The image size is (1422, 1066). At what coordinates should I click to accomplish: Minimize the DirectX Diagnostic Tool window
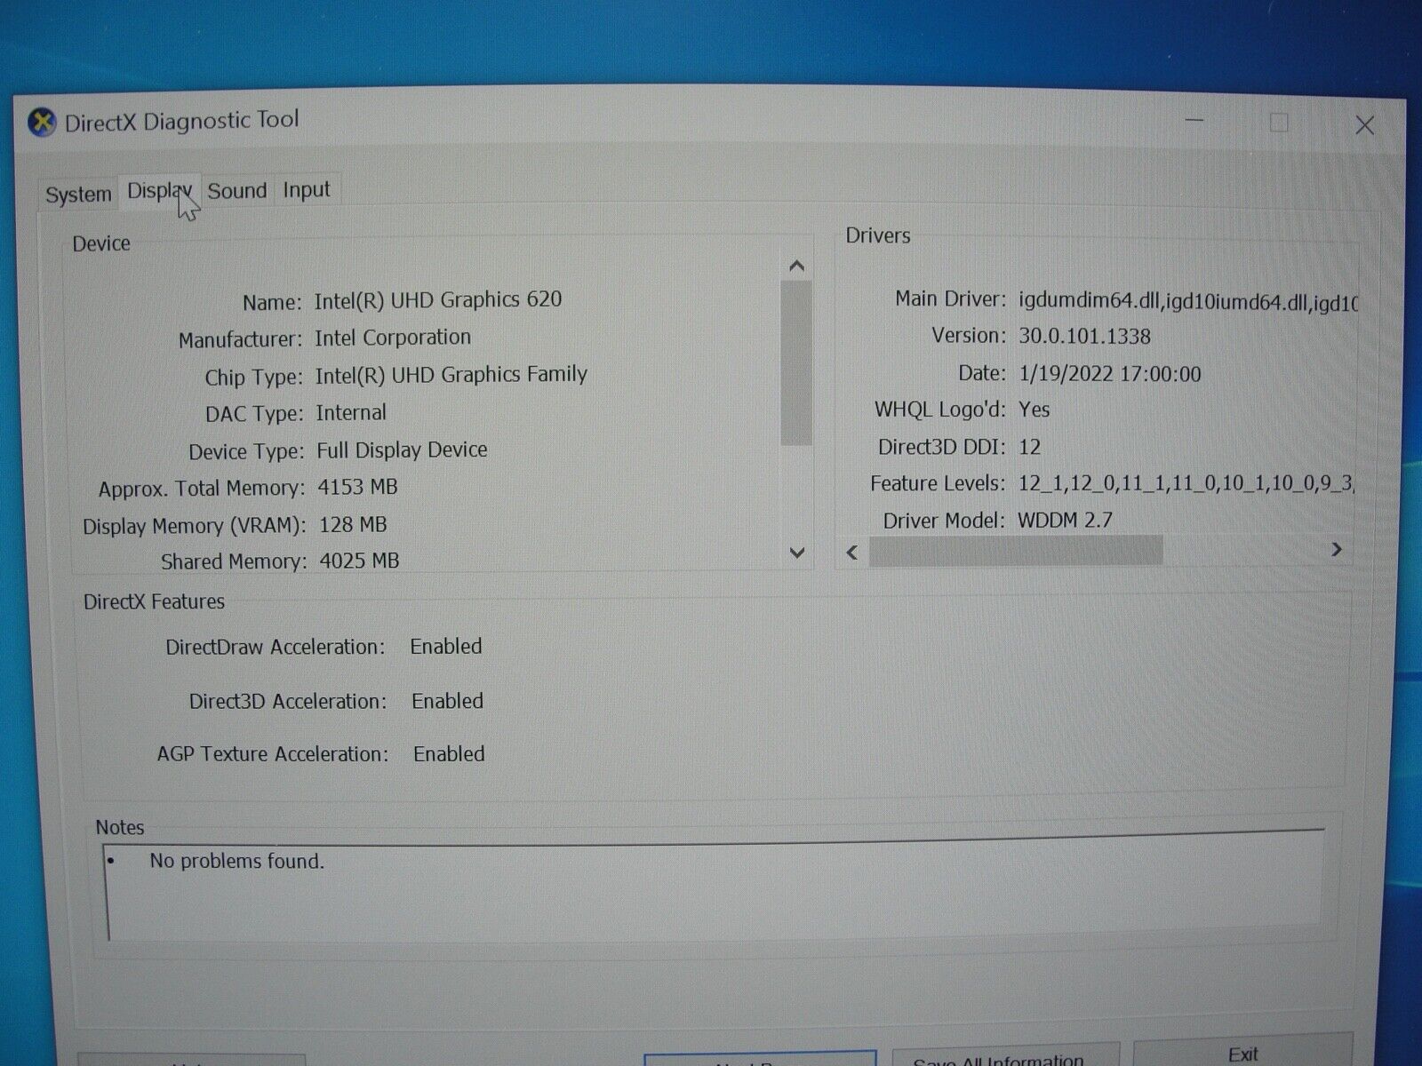tap(1194, 121)
